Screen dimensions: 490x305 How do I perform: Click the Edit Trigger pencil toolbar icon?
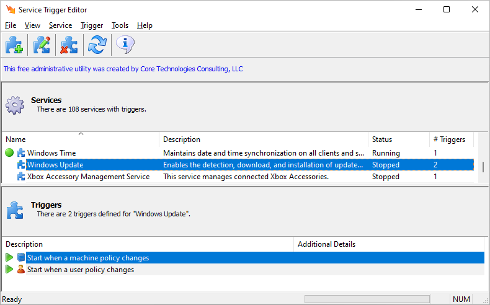42,45
